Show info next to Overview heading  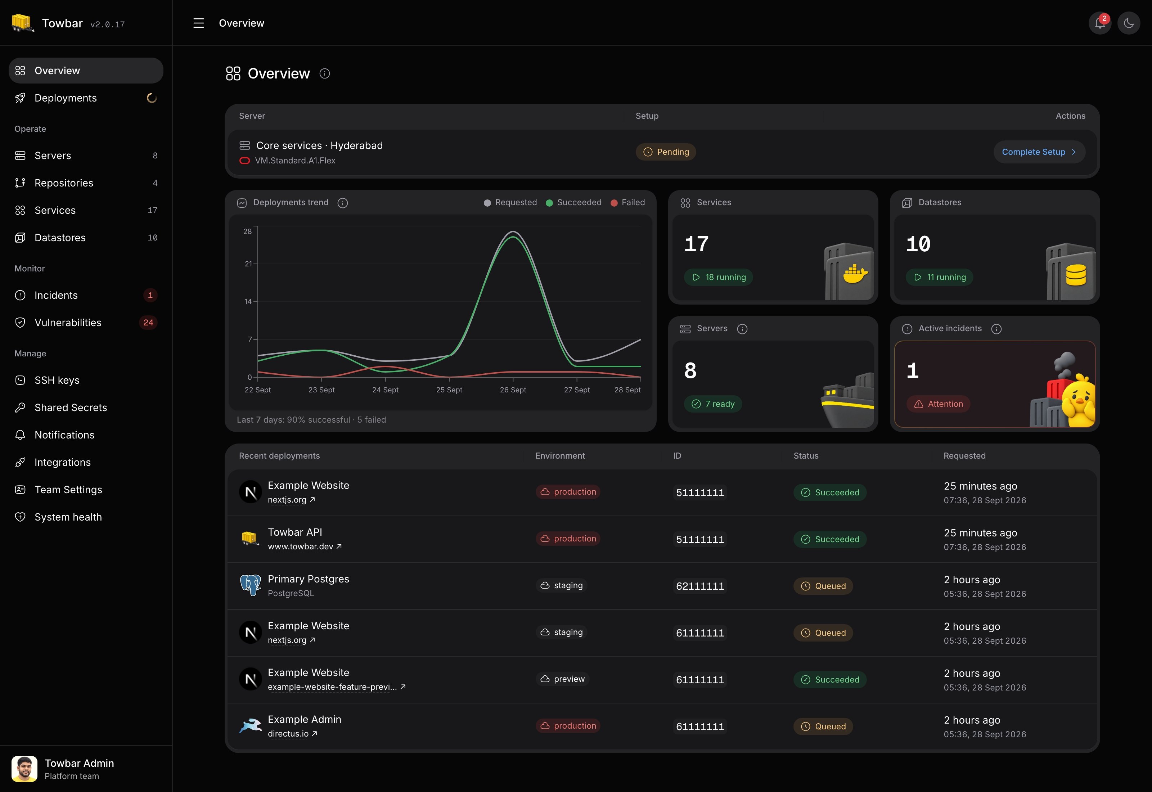click(x=324, y=73)
